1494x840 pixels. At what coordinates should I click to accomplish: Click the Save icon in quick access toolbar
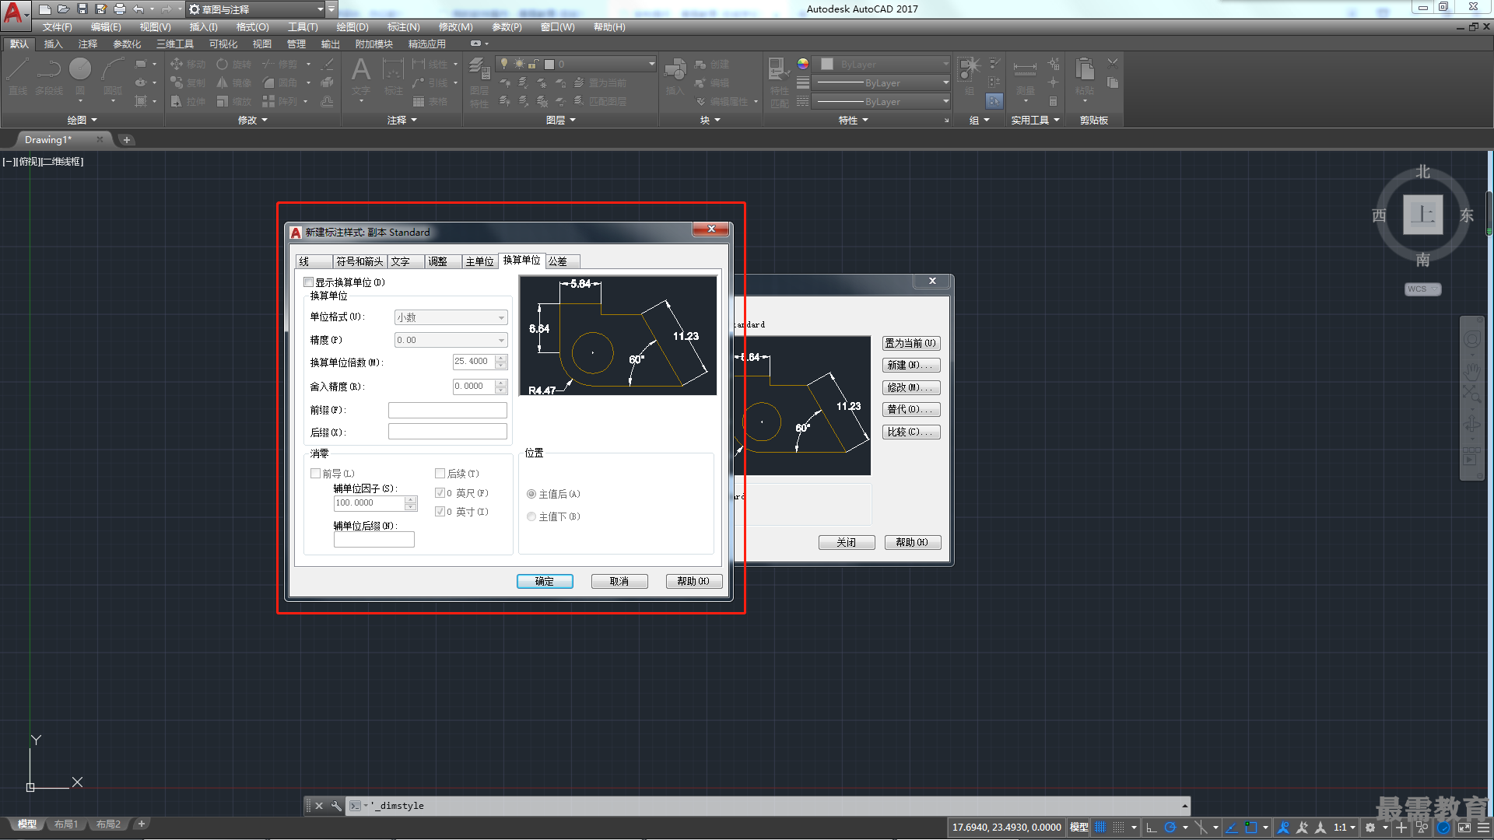click(82, 9)
